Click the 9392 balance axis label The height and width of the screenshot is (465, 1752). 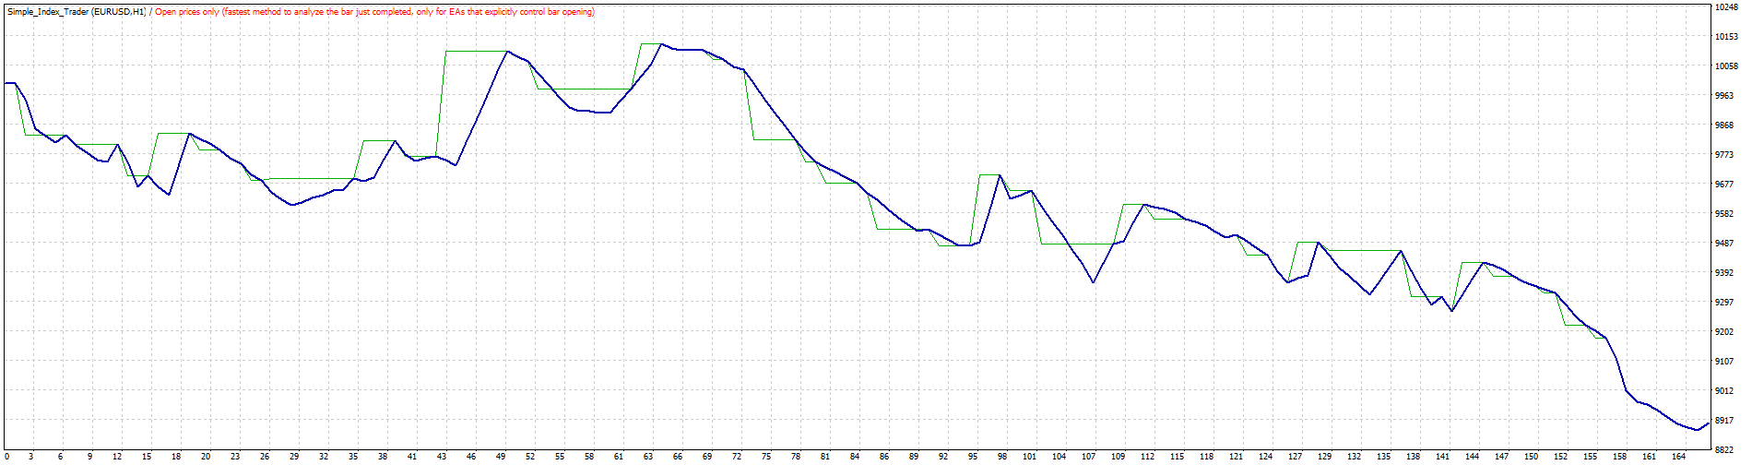click(x=1725, y=273)
